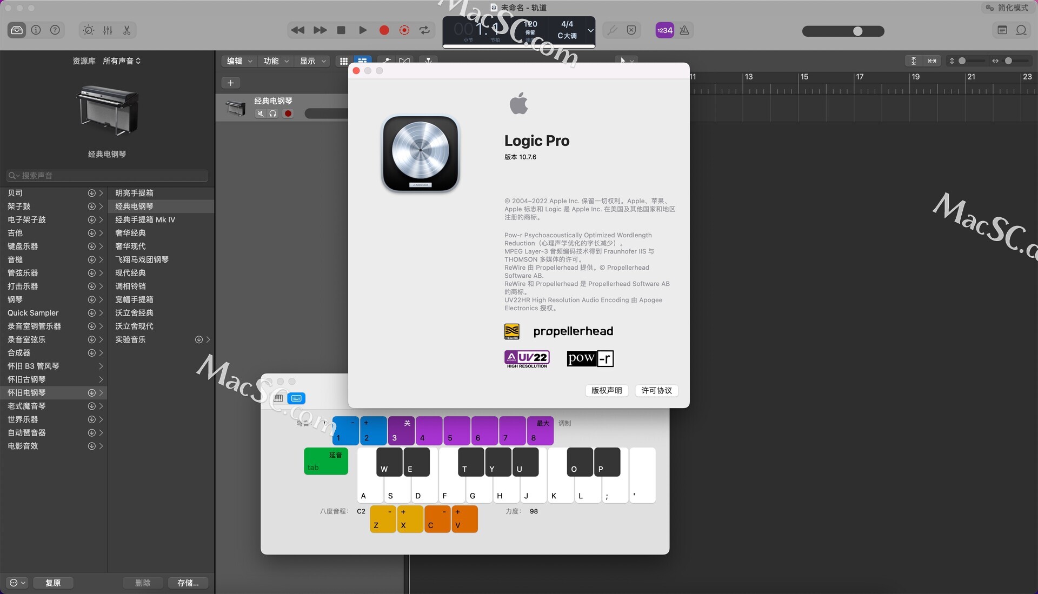Toggle the Cycle mode button

click(x=425, y=30)
